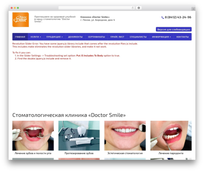Open the КОНТАКТЫ menu item
This screenshot has width=204, height=172.
click(182, 37)
